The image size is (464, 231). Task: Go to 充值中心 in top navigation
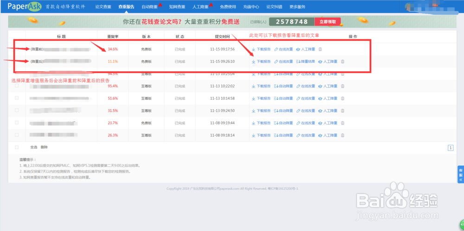(x=251, y=6)
